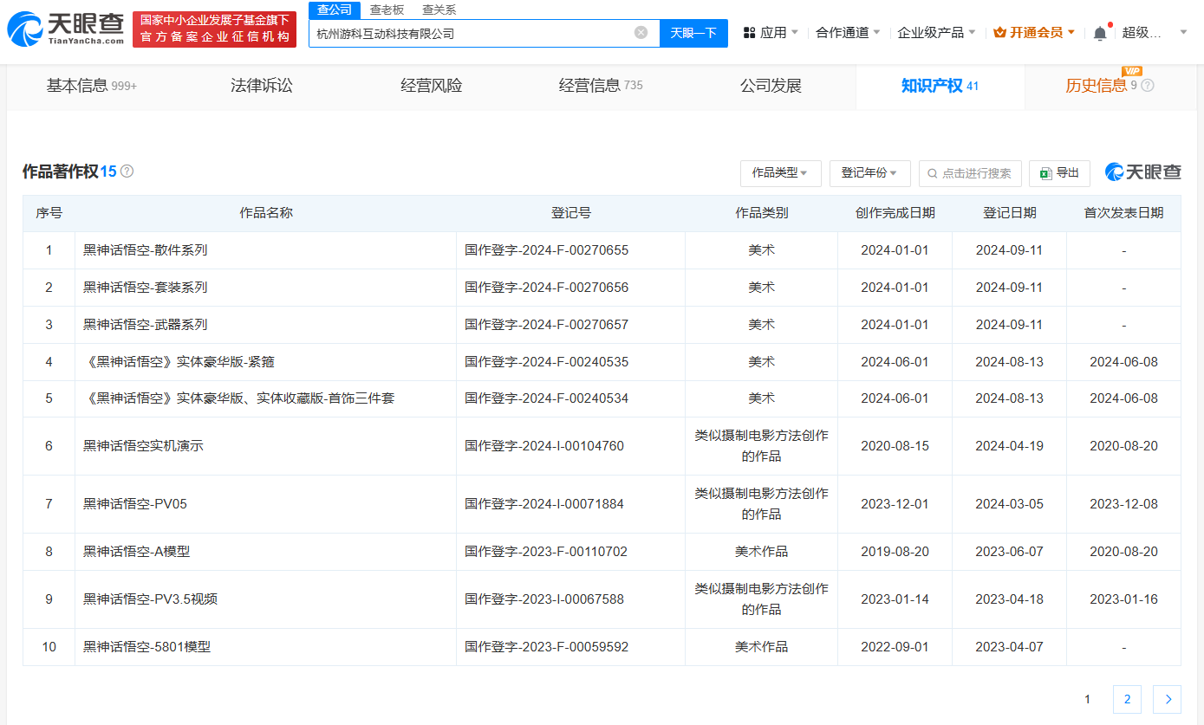Switch to the 经营风险 tab
The width and height of the screenshot is (1204, 725).
tap(432, 86)
